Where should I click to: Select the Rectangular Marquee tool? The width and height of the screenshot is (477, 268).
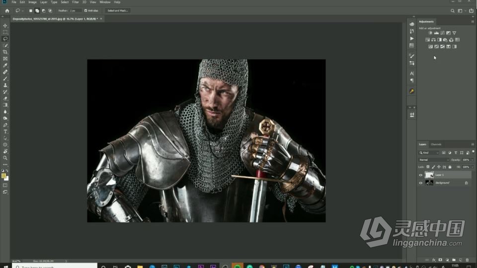coord(5,32)
